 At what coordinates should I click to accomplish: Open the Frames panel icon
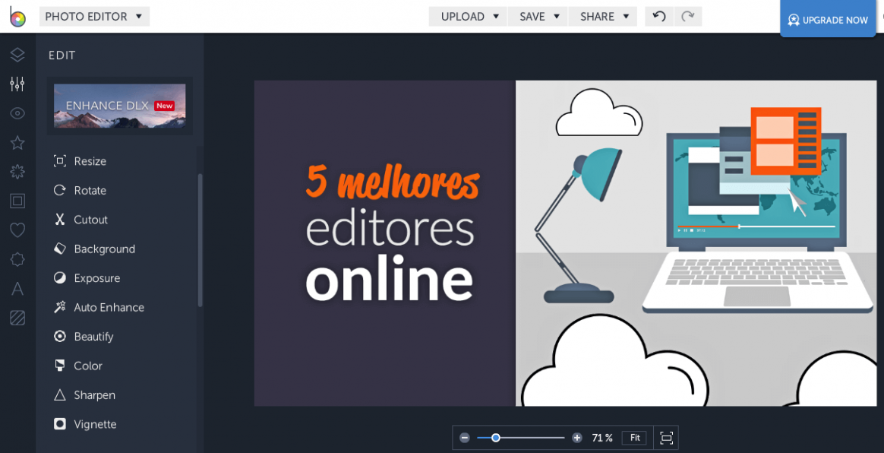(17, 201)
